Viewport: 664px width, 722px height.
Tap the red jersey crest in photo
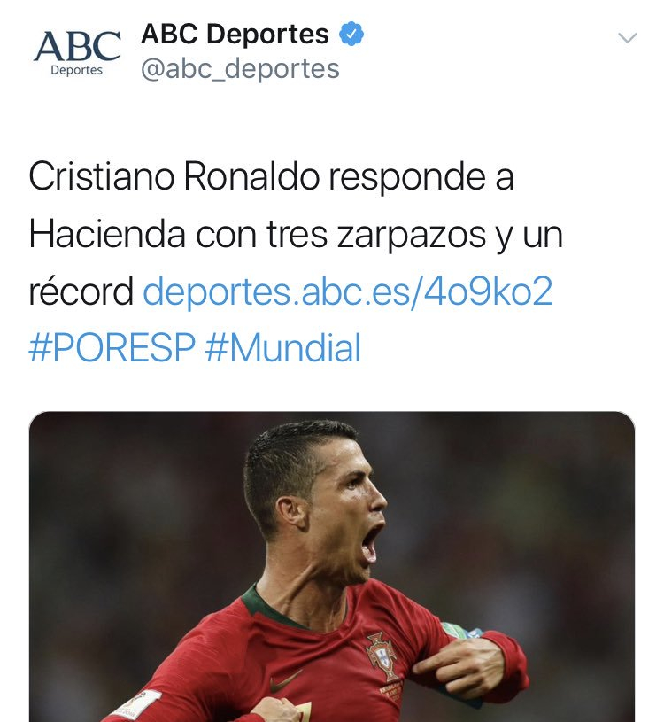(x=382, y=656)
